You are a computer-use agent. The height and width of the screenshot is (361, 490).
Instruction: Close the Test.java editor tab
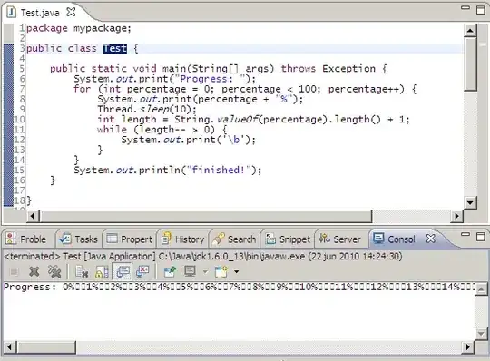72,12
